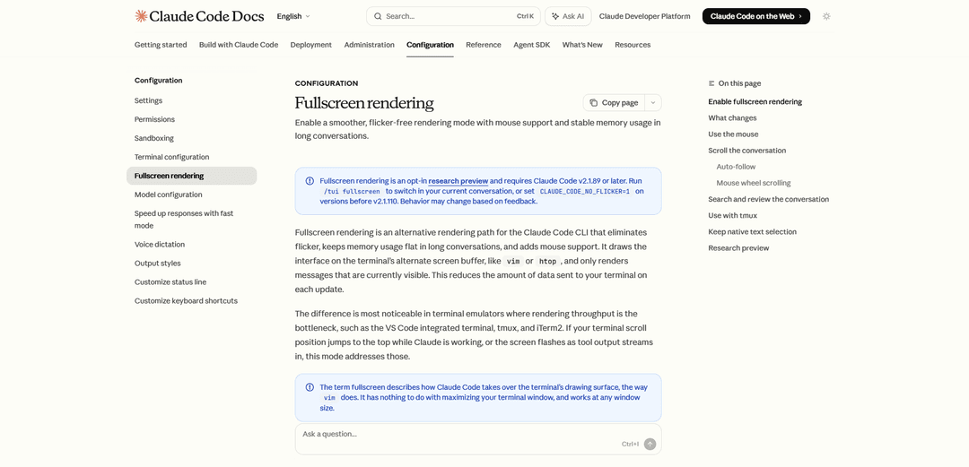The image size is (969, 467).
Task: Open Claude Code on the Web button
Action: [x=755, y=16]
